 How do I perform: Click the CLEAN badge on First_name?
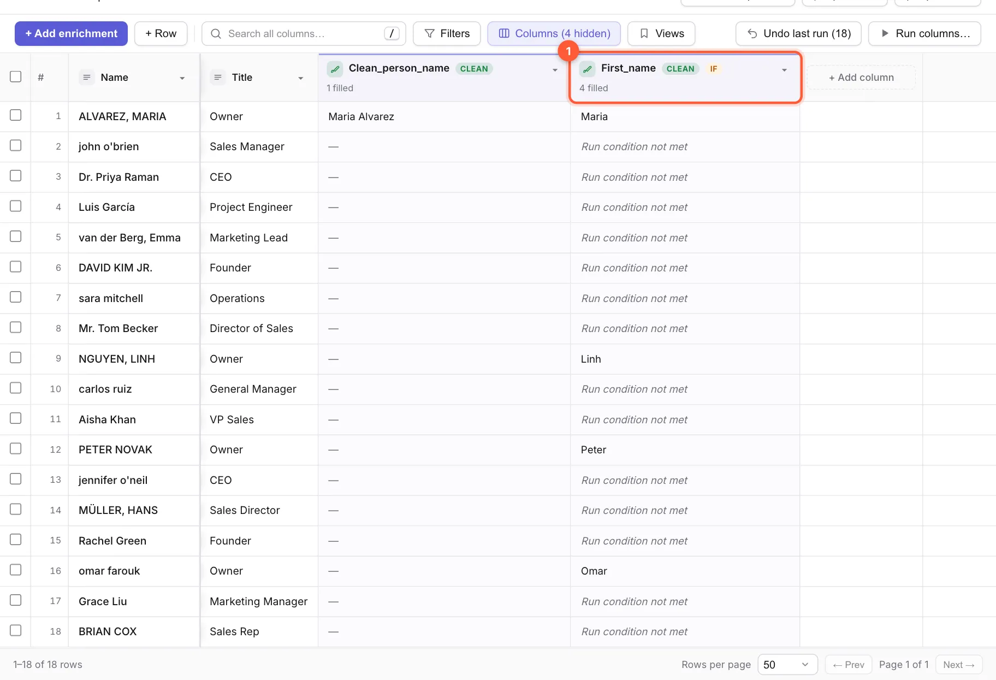680,69
